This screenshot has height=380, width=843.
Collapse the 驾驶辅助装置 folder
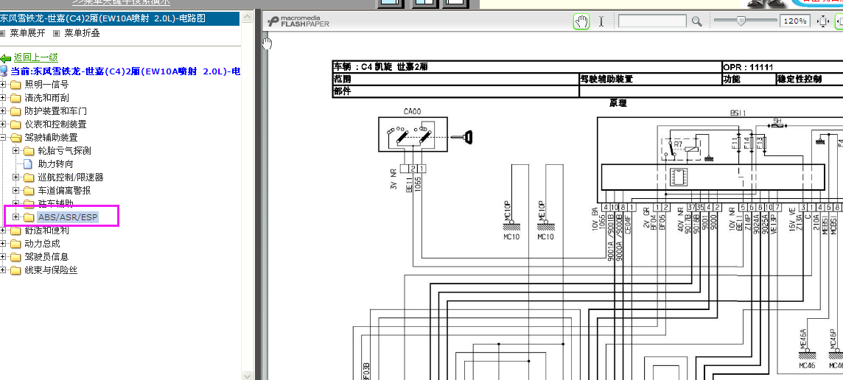(3, 138)
